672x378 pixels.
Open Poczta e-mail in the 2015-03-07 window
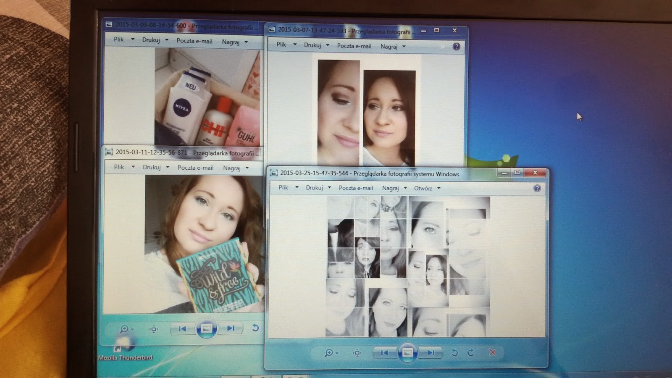click(x=354, y=46)
